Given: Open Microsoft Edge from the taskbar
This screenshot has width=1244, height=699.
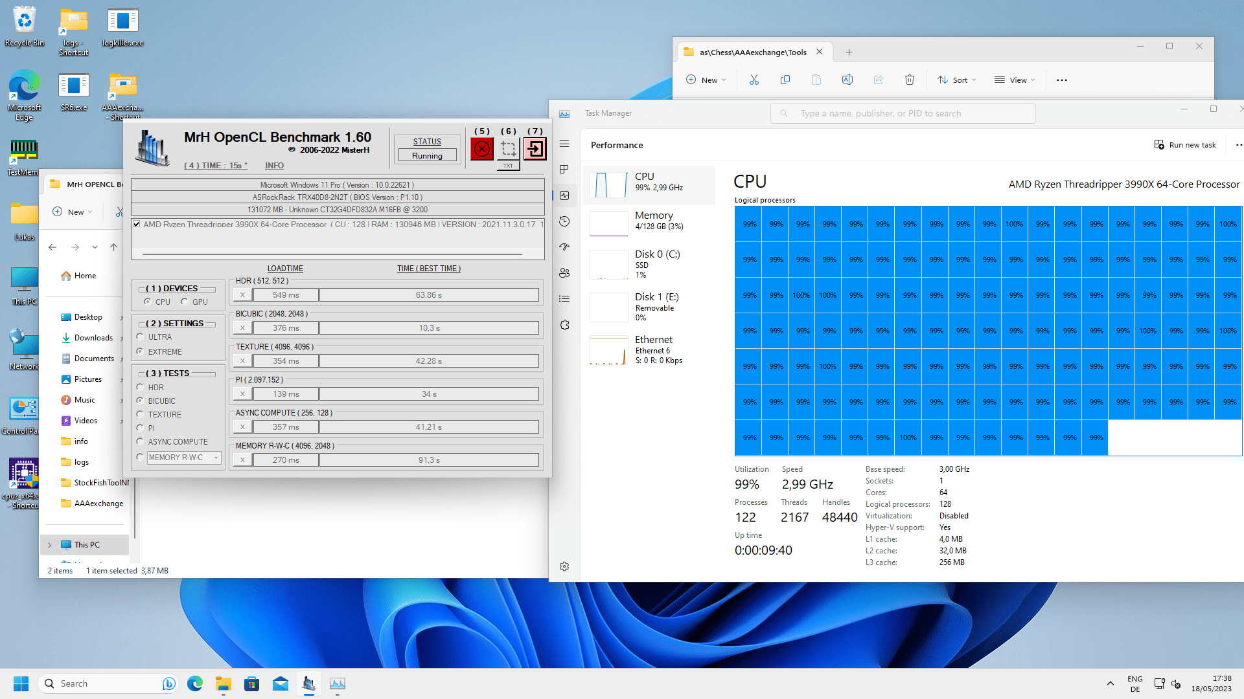Looking at the screenshot, I should [x=195, y=683].
